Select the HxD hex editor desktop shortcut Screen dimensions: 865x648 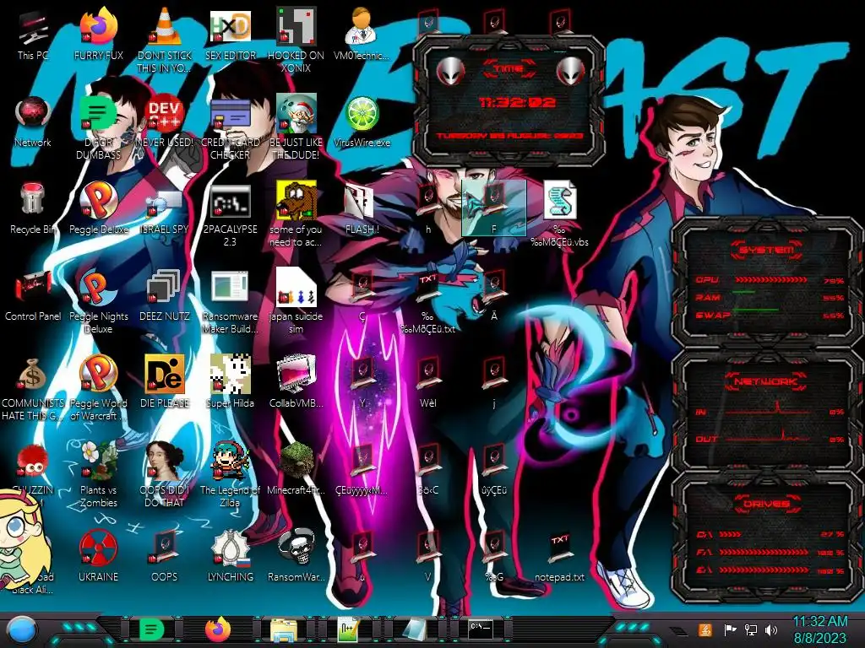(x=230, y=35)
